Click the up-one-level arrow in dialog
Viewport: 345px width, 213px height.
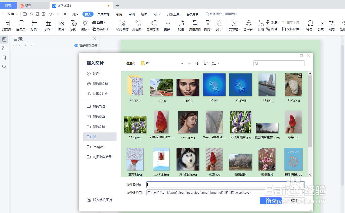point(198,63)
